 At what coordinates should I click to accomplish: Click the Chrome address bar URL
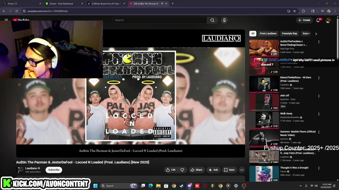tap(48, 11)
